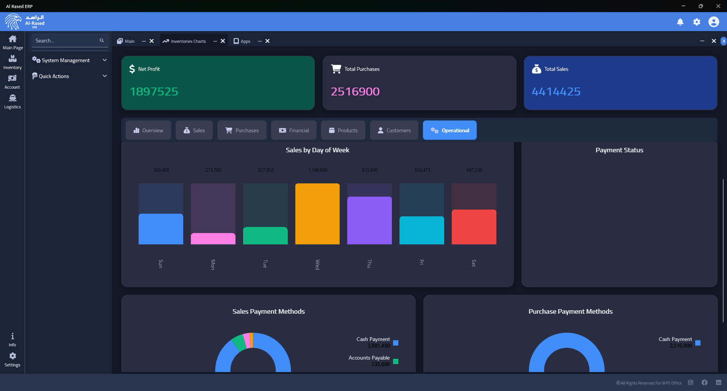Image resolution: width=727 pixels, height=391 pixels.
Task: Select the Financial chart tab
Action: tap(294, 130)
